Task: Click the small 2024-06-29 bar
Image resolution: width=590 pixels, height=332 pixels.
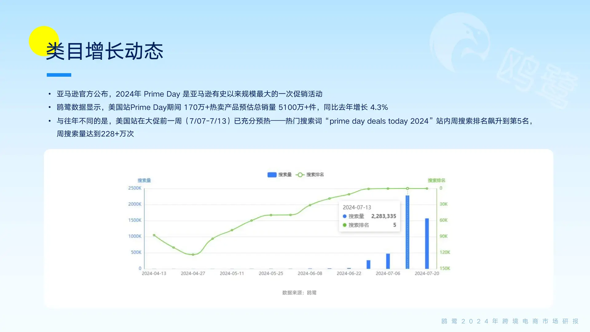Action: click(x=368, y=264)
